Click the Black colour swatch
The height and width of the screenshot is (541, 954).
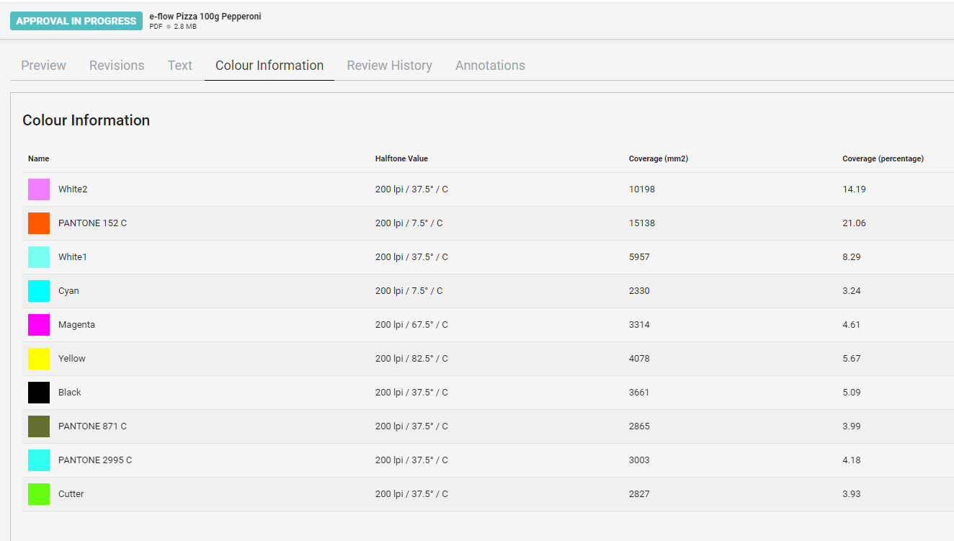[x=39, y=393]
